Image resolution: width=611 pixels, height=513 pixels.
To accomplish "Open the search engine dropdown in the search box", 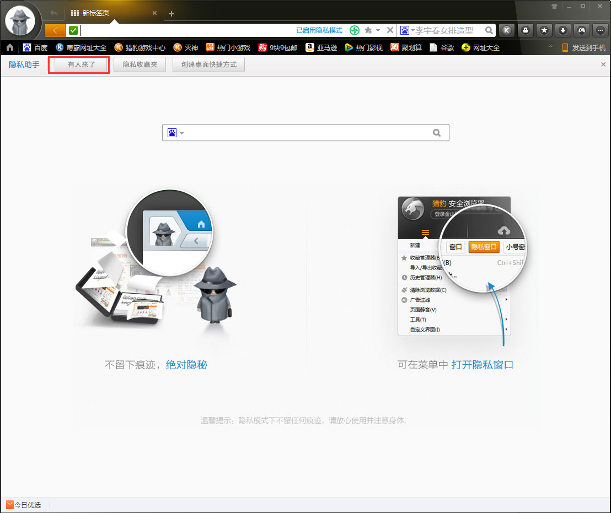I will (175, 132).
